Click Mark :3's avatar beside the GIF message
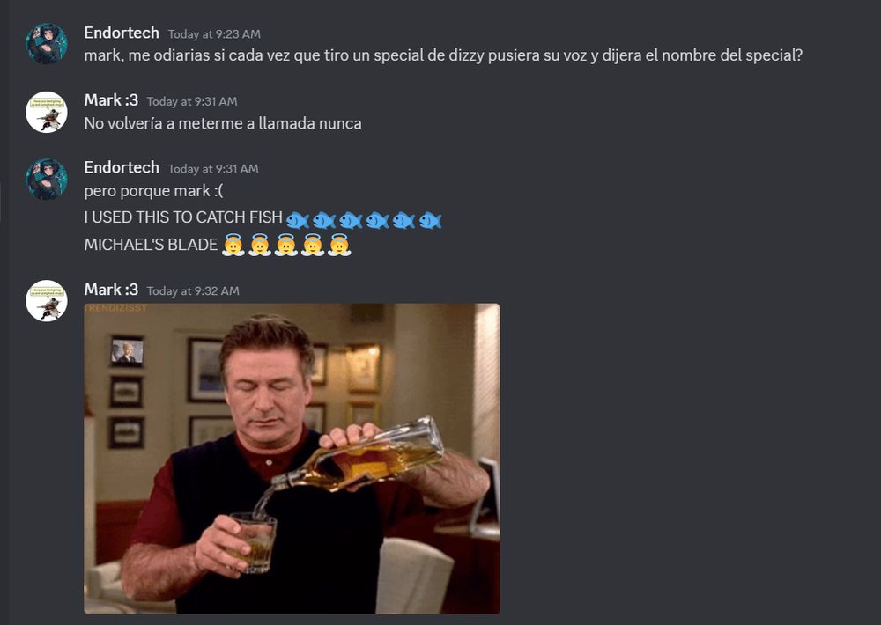Image resolution: width=881 pixels, height=625 pixels. point(47,301)
